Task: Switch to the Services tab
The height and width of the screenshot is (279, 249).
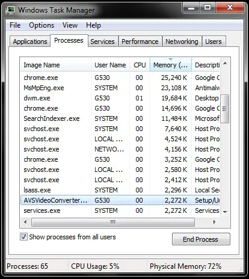Action: 102,41
